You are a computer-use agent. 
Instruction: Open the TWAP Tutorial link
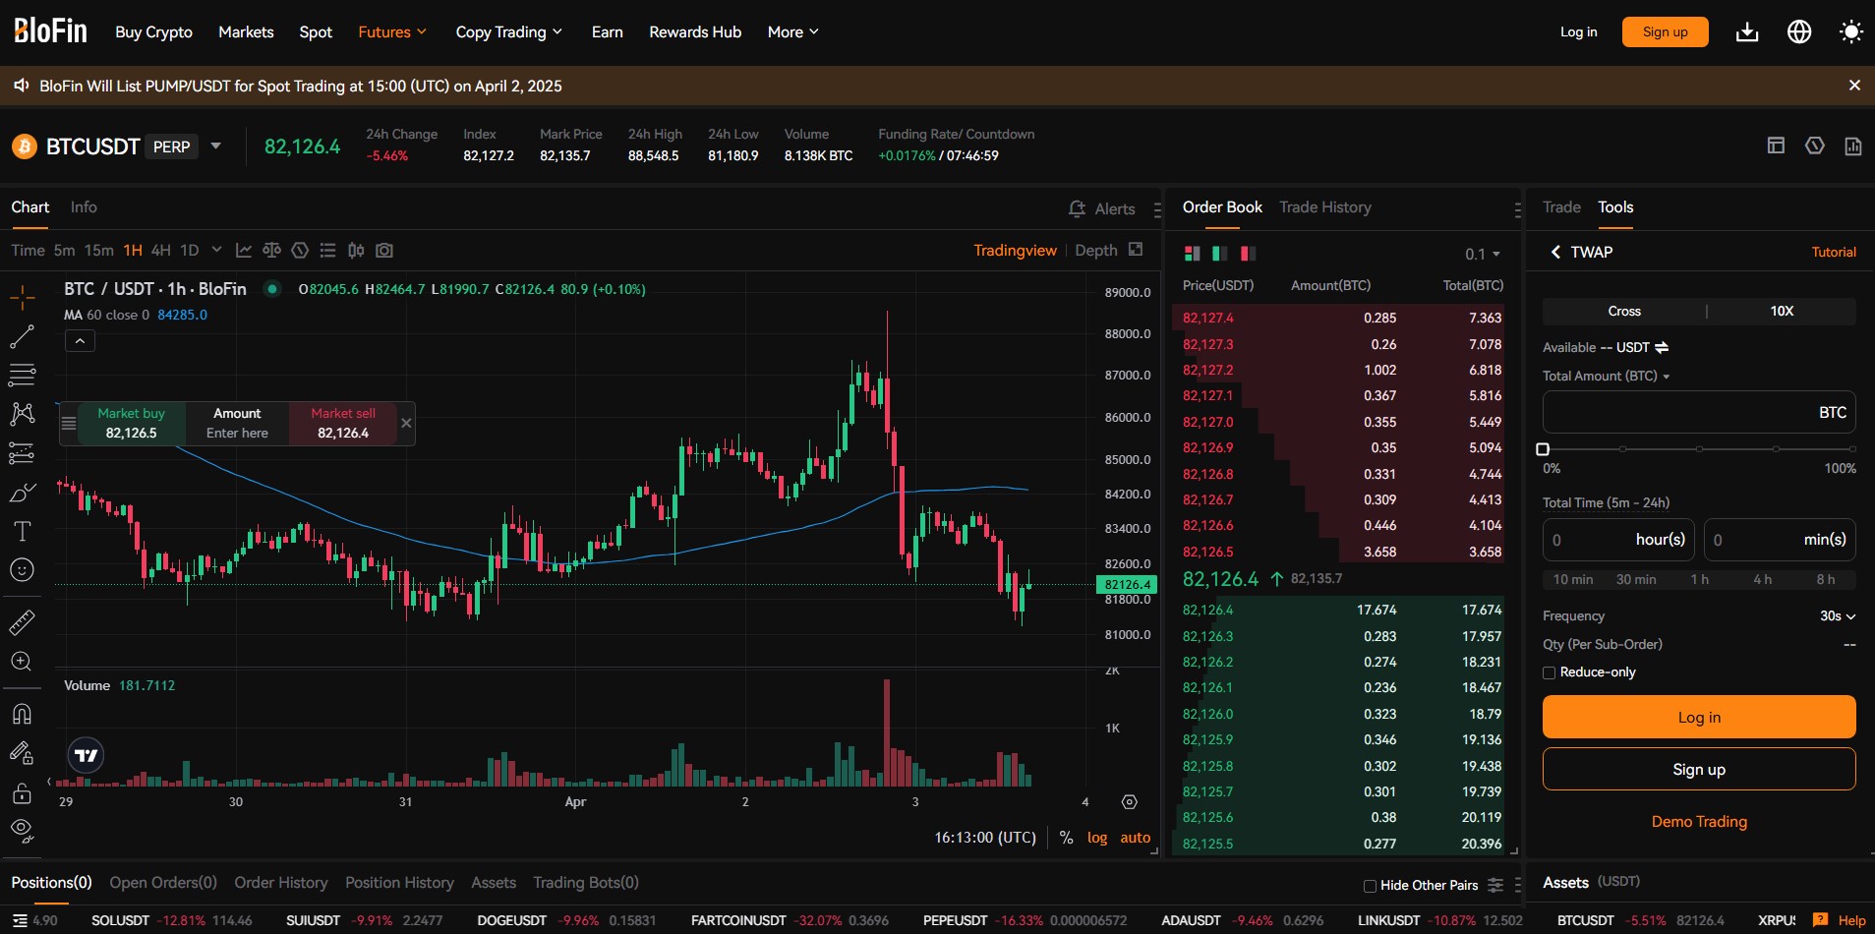[1834, 252]
